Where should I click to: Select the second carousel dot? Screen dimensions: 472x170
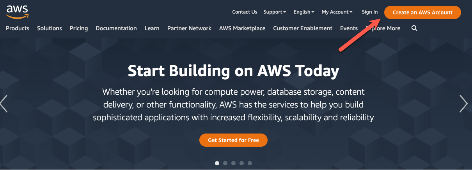click(x=225, y=163)
